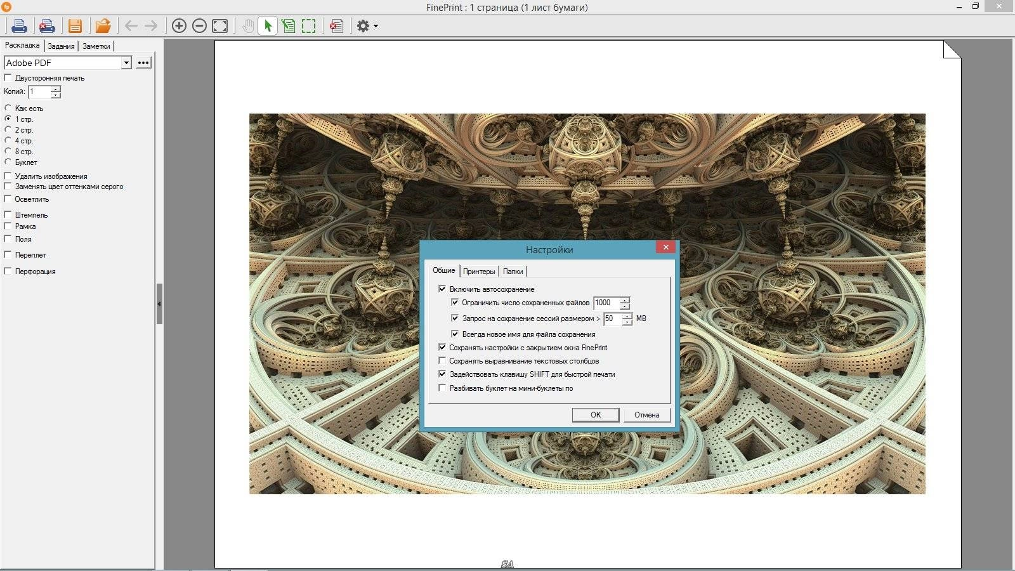Decrease the session size MB stepper
The height and width of the screenshot is (571, 1015).
pos(627,322)
